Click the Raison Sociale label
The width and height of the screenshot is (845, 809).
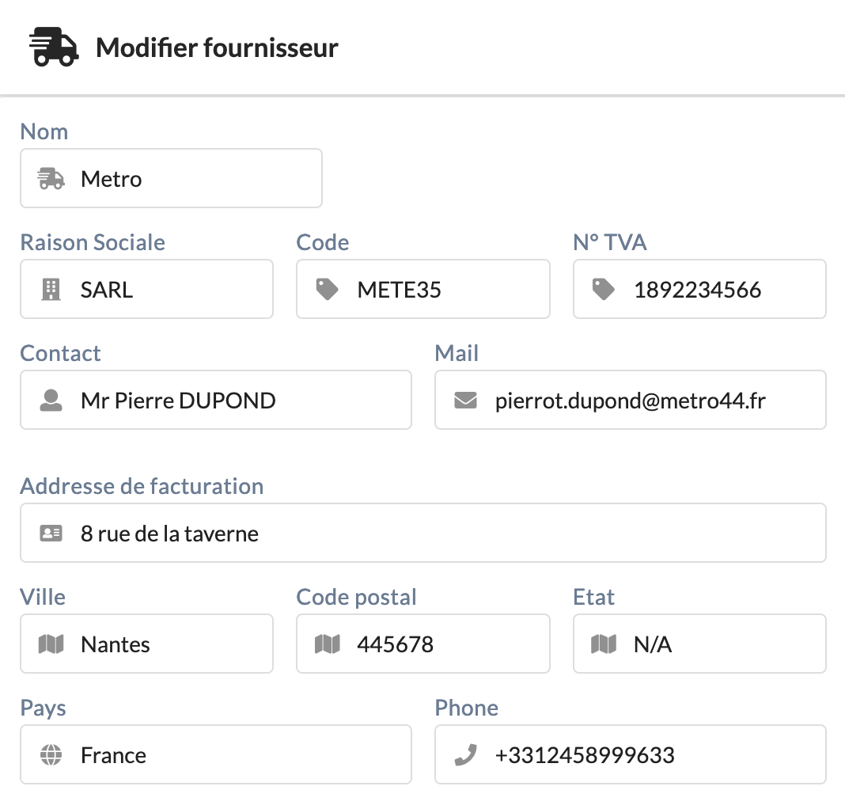click(93, 243)
